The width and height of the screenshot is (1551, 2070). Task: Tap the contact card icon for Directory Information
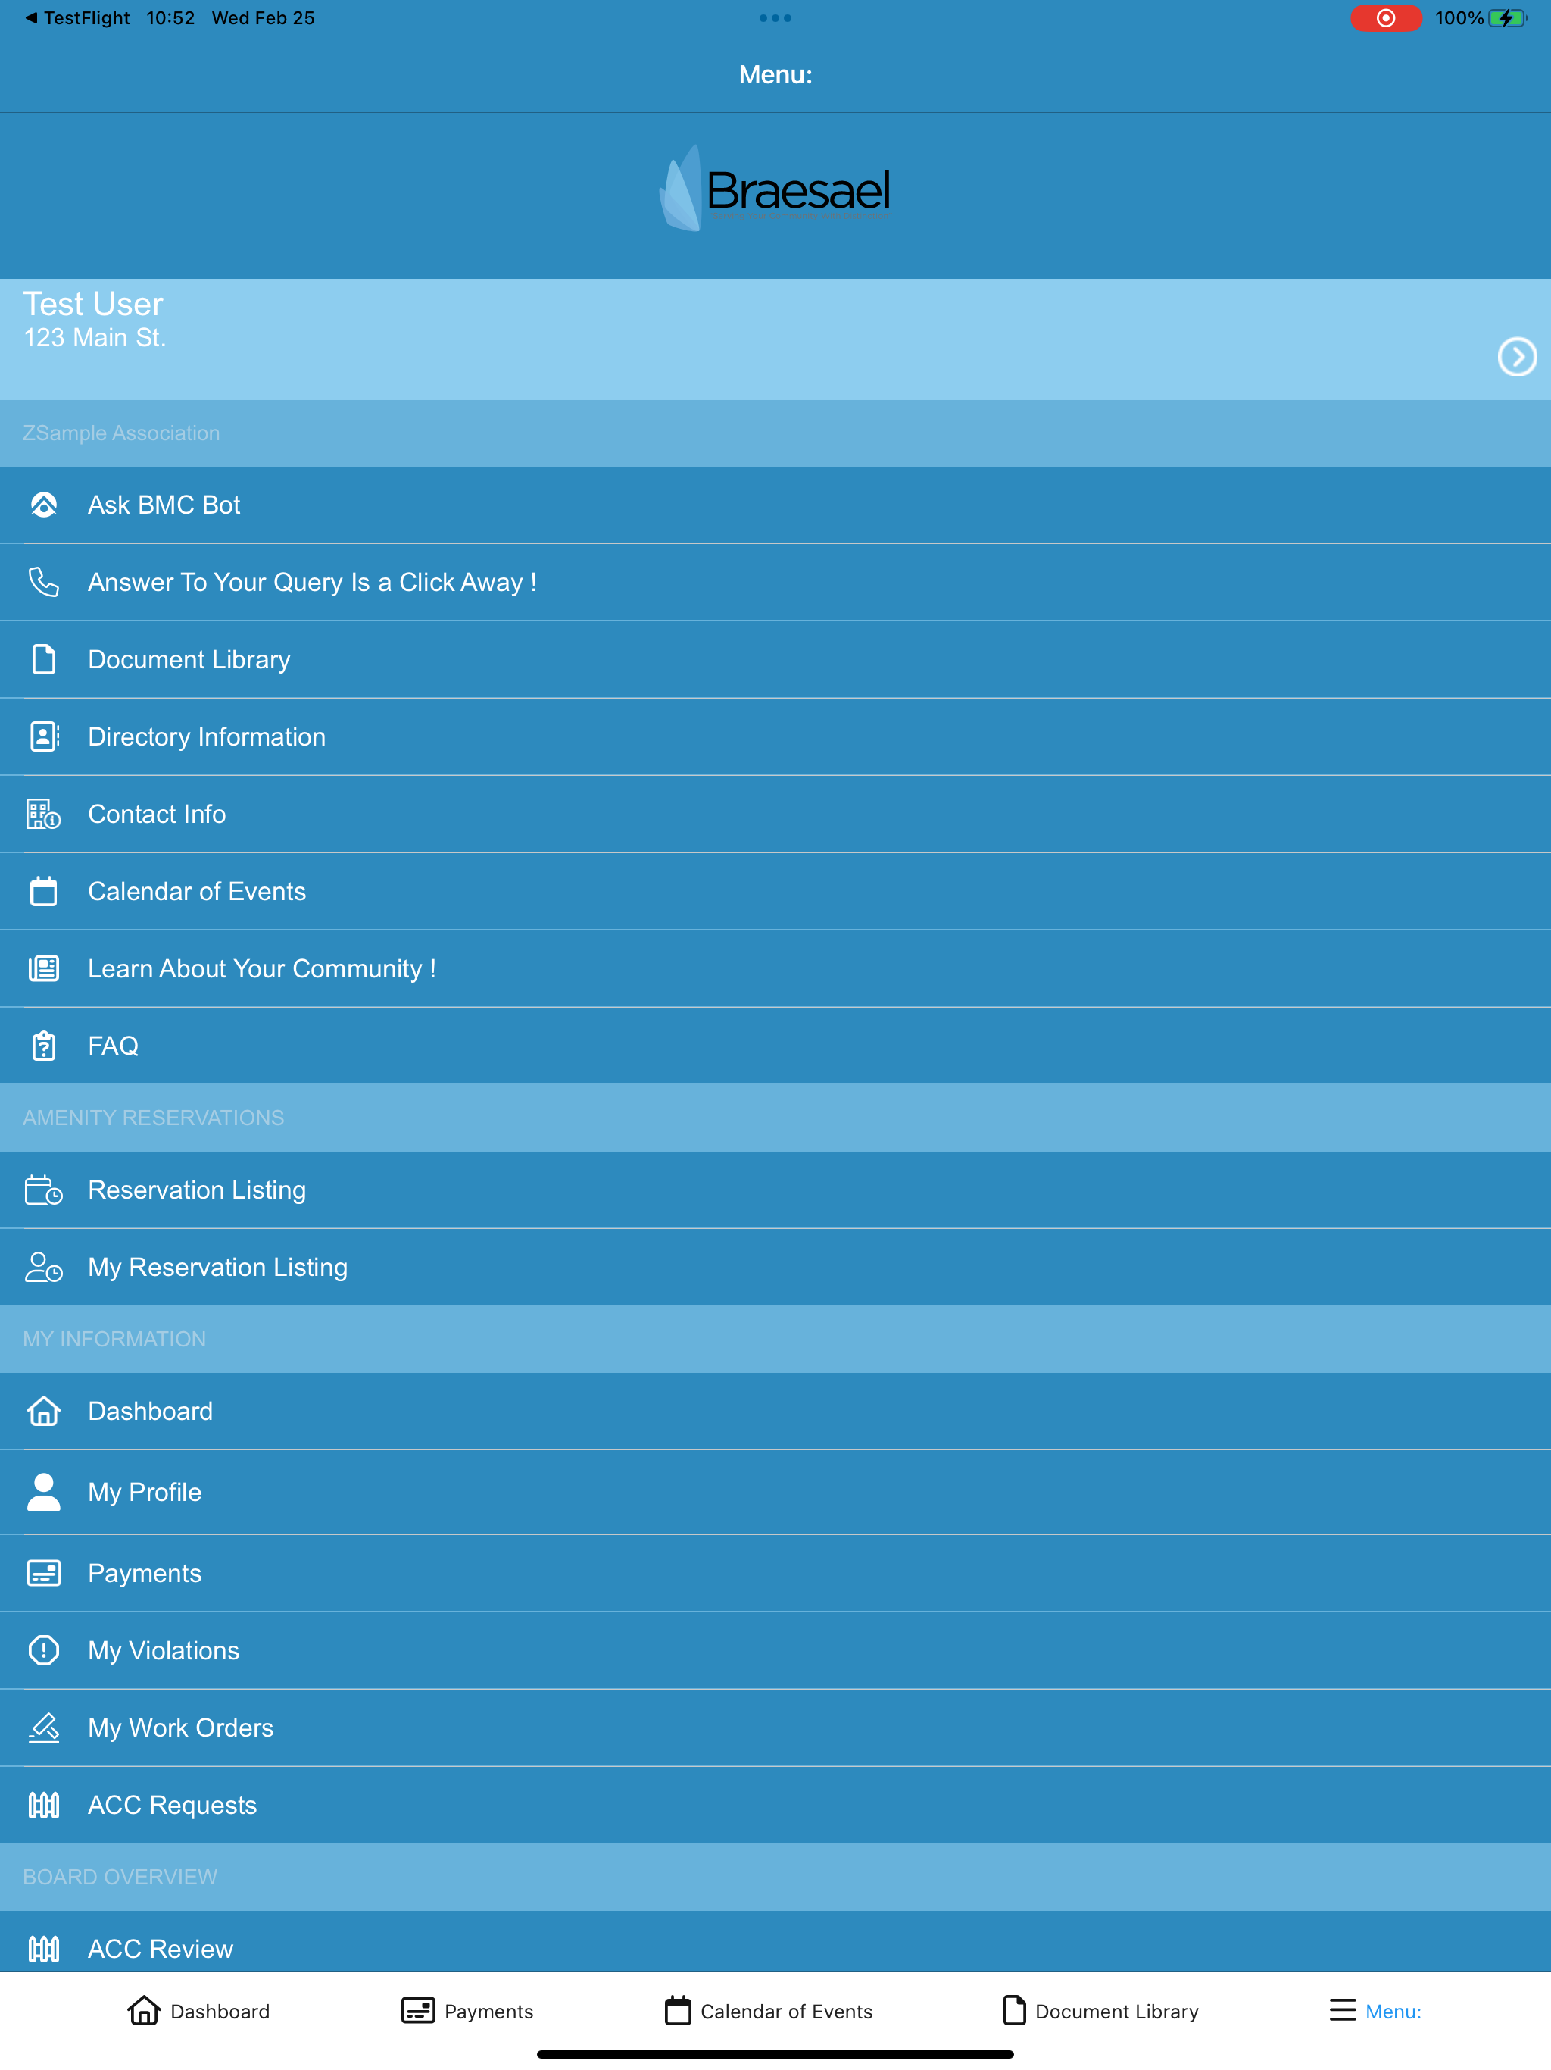click(x=44, y=736)
